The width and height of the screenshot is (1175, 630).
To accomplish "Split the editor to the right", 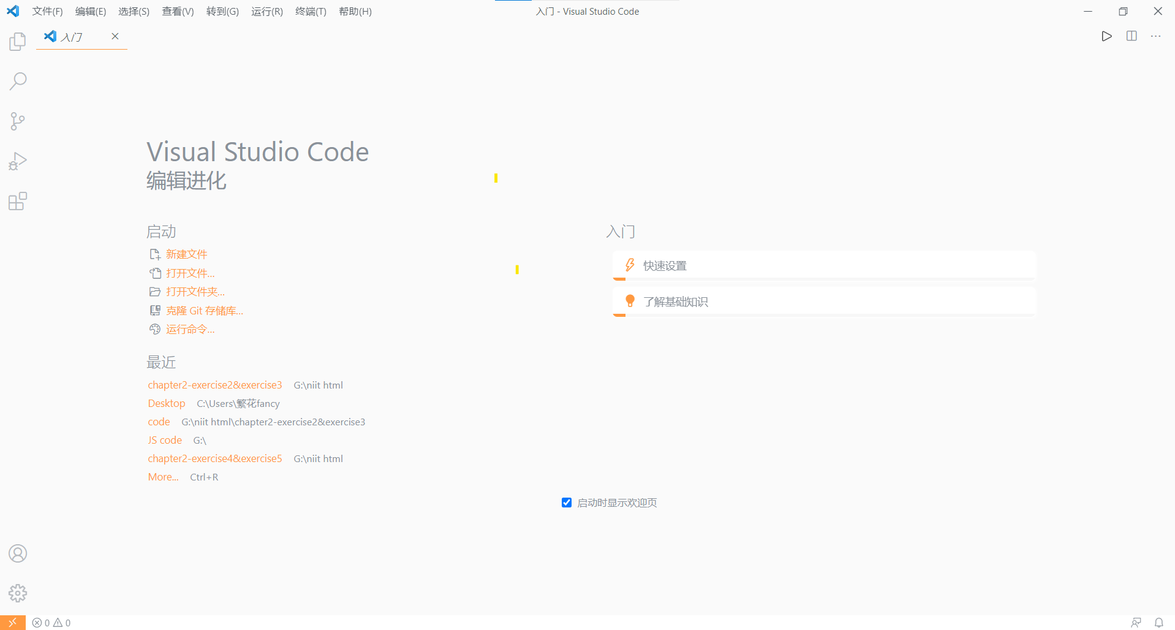I will click(x=1132, y=36).
